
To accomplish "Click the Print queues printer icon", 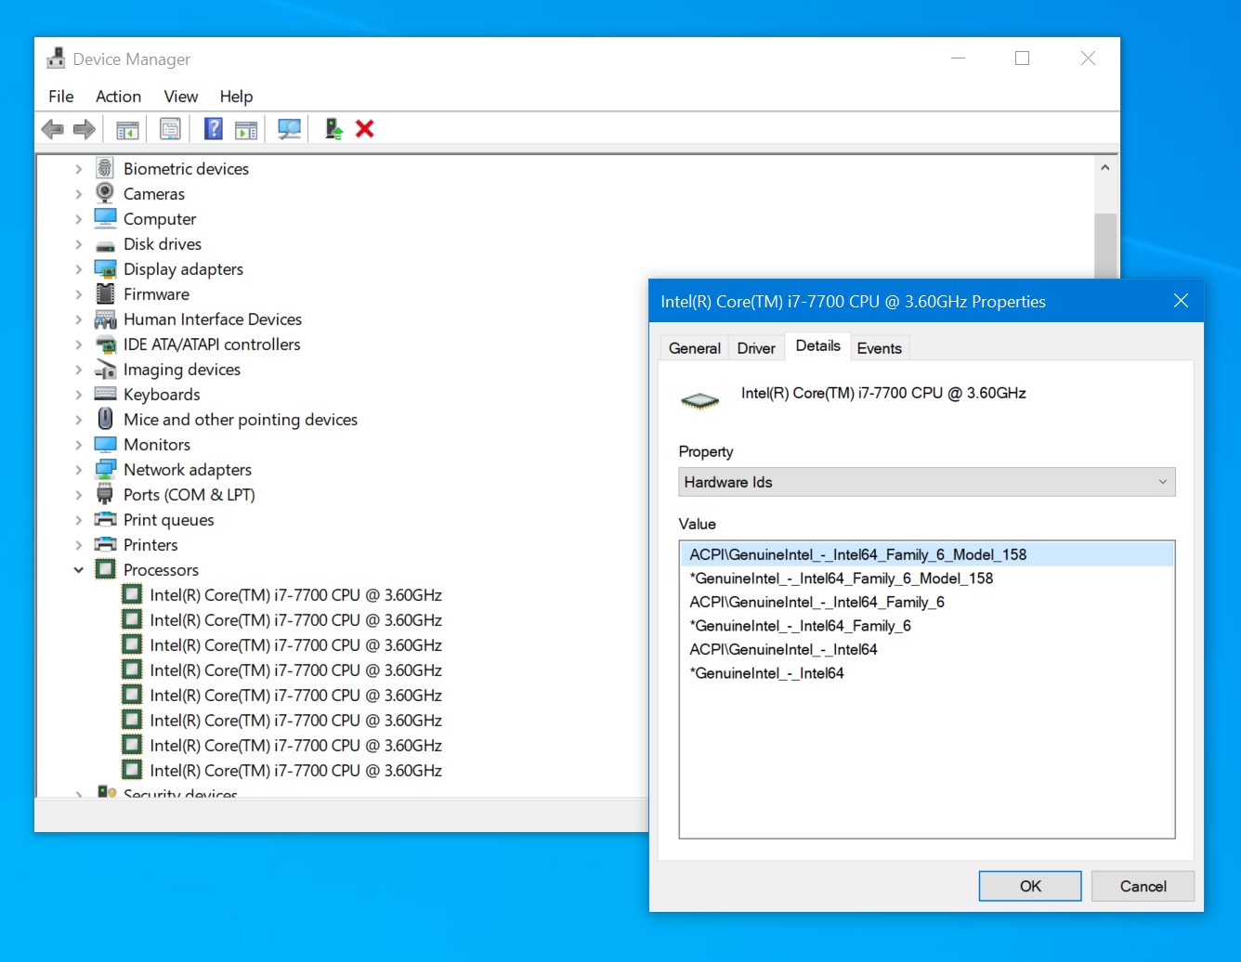I will click(x=105, y=520).
